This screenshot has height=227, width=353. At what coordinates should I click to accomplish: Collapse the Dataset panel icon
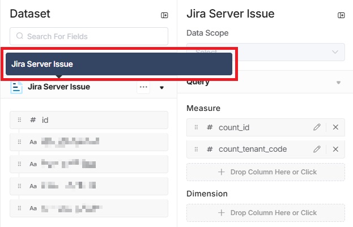tap(164, 15)
